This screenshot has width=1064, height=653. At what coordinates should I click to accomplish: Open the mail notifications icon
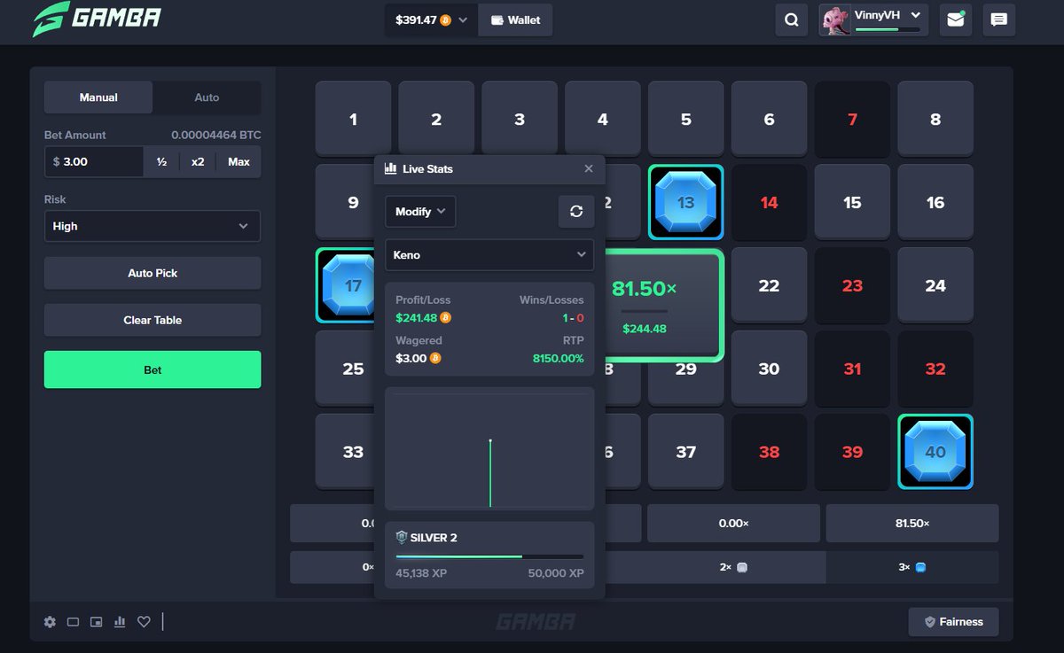click(x=955, y=19)
